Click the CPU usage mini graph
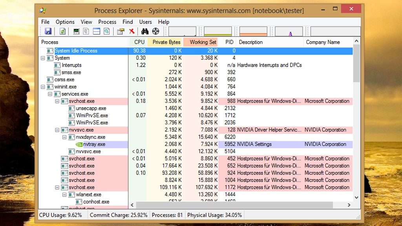The height and width of the screenshot is (226, 402). tap(183, 31)
